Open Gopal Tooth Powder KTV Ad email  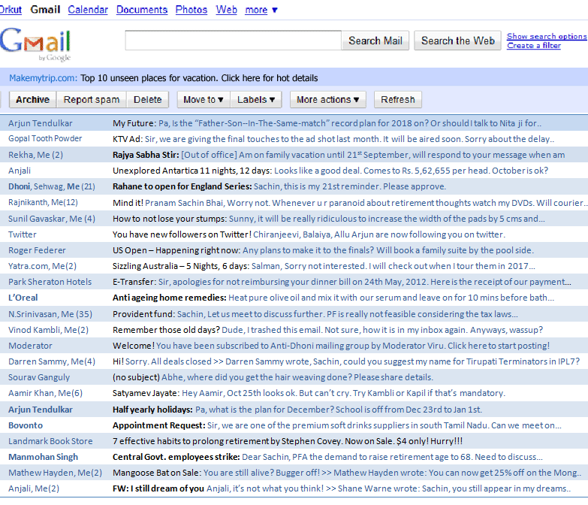(x=294, y=139)
